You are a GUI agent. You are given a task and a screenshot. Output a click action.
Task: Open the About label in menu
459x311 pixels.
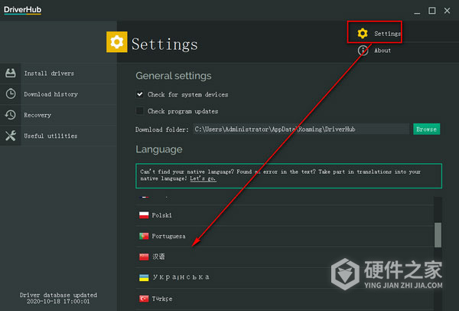[382, 51]
